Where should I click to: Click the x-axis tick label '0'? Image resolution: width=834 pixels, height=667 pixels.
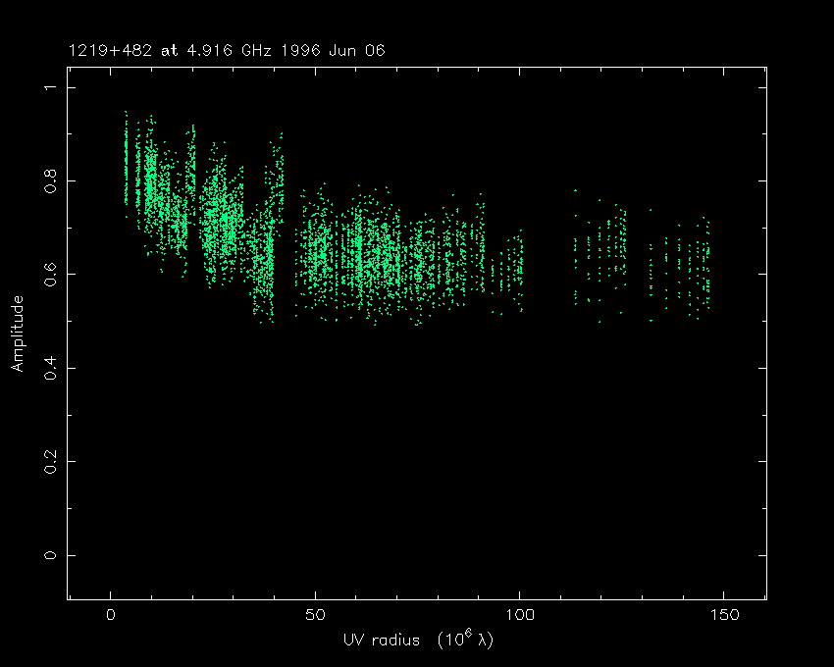point(111,616)
